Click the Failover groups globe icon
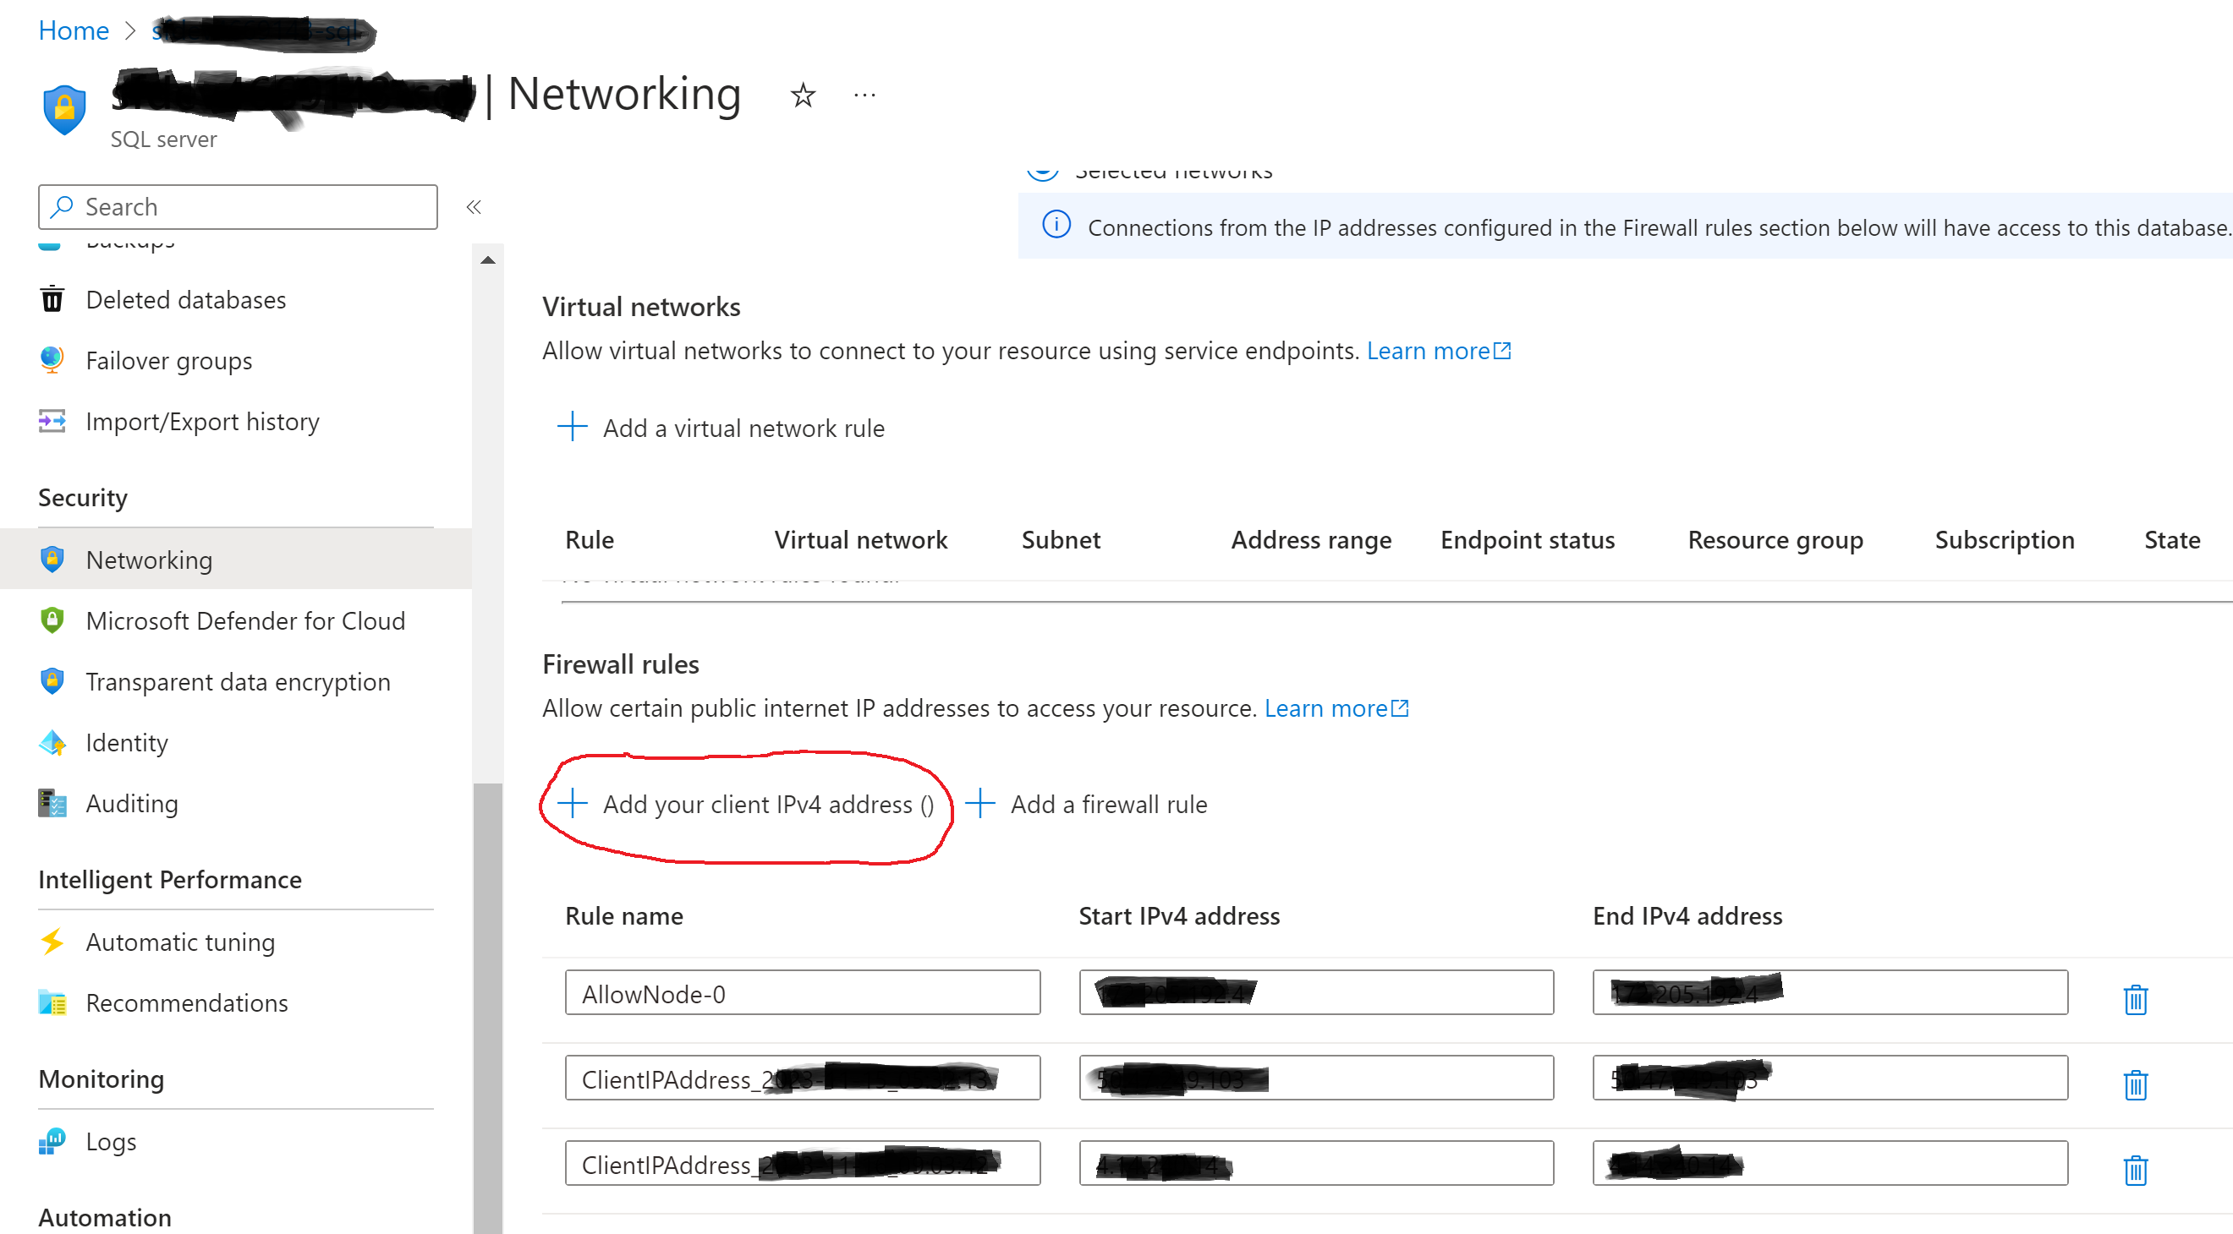This screenshot has height=1234, width=2233. click(52, 359)
